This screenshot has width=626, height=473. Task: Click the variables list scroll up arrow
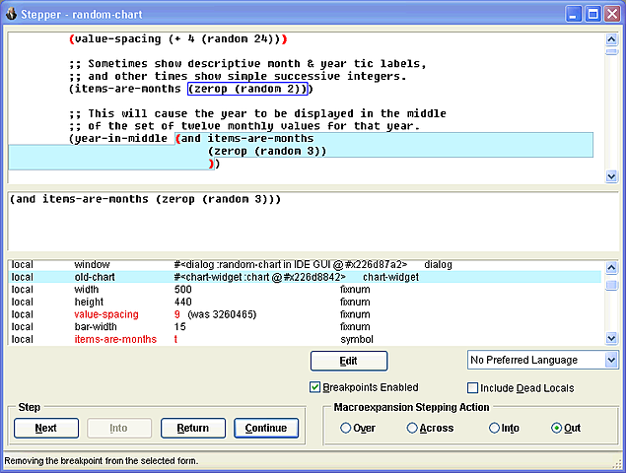coord(611,267)
